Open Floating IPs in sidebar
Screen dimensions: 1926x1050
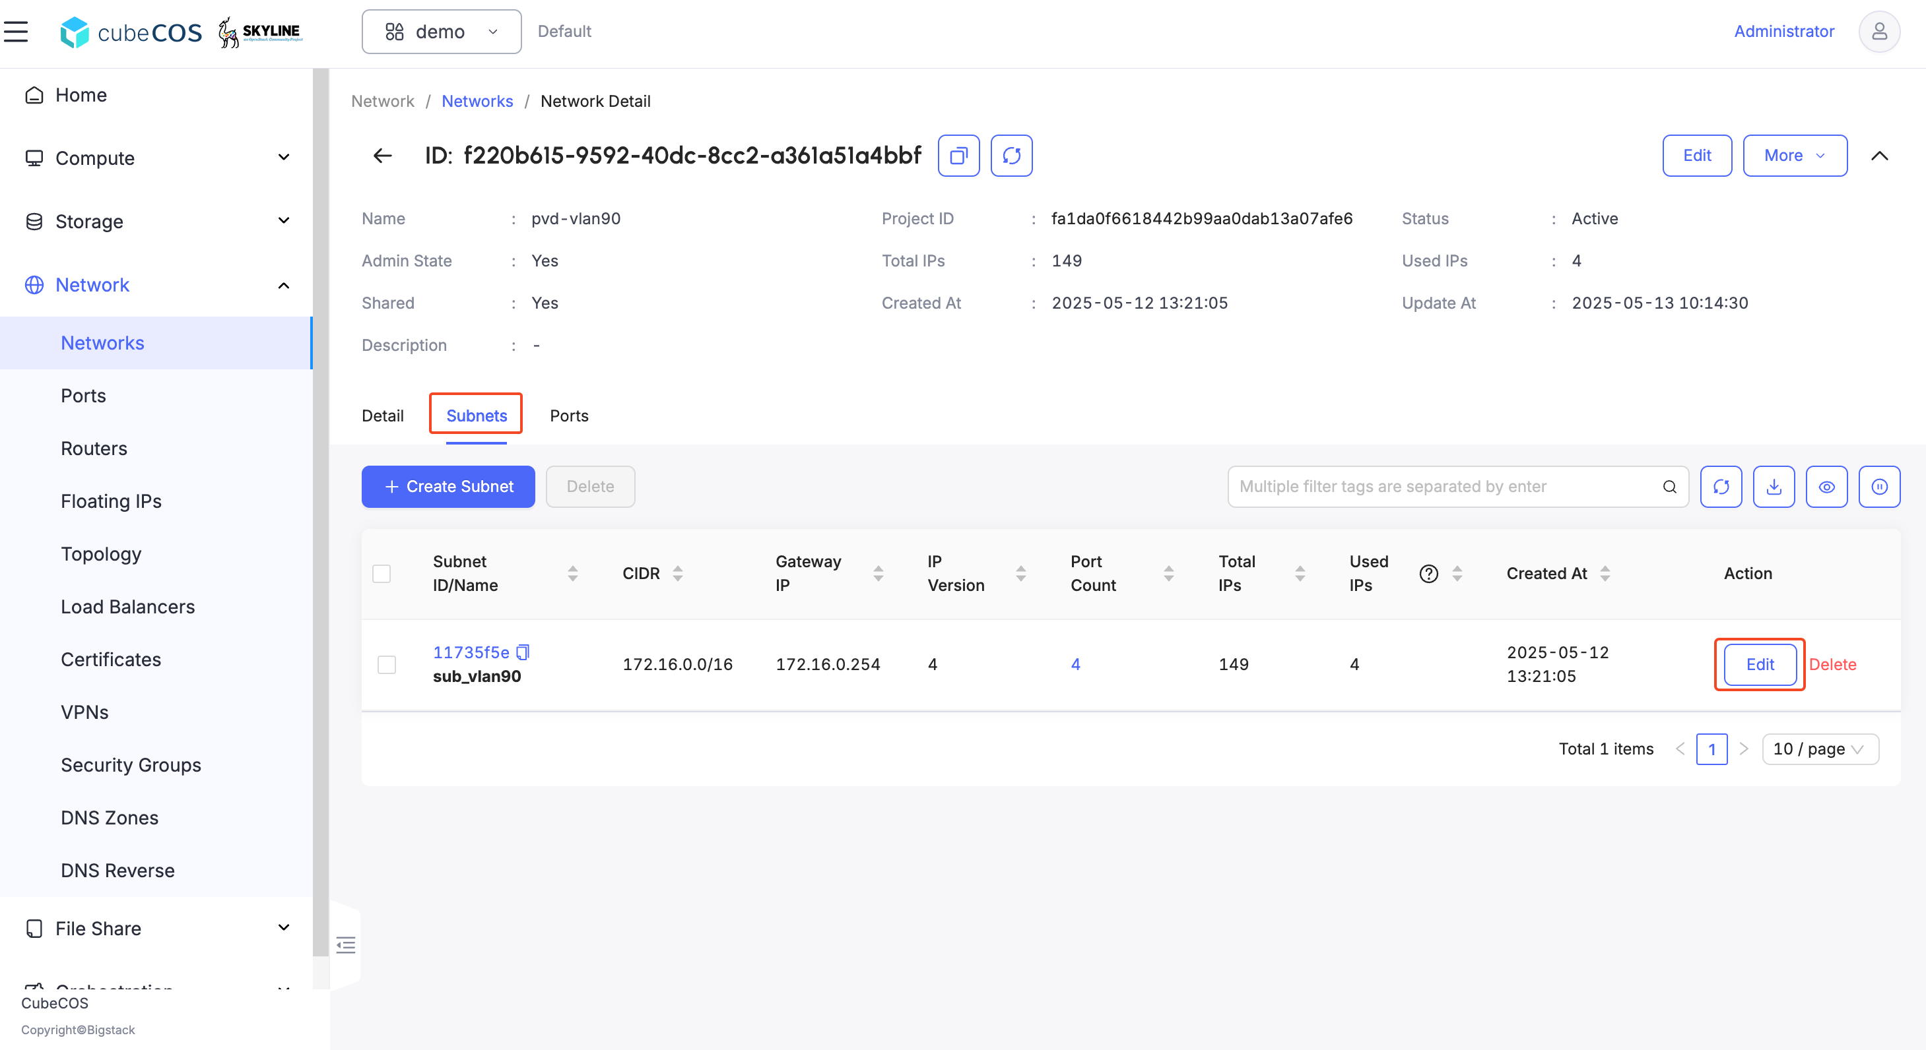(112, 501)
